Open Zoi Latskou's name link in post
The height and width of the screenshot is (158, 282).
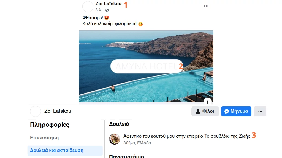[x=108, y=4]
